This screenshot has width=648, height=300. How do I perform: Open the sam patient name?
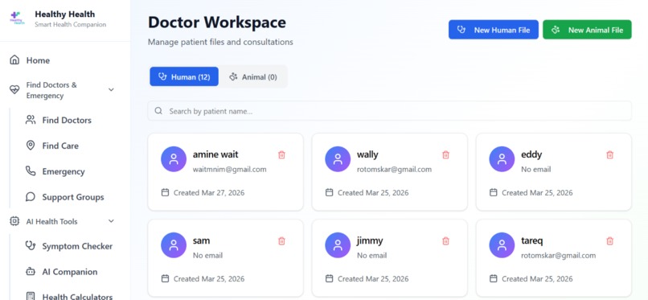(201, 240)
